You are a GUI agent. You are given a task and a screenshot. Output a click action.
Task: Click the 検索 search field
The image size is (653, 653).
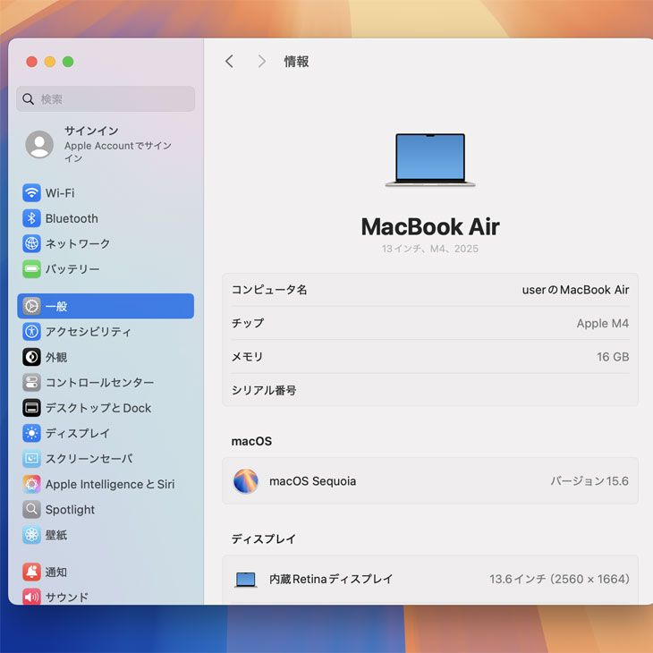106,99
